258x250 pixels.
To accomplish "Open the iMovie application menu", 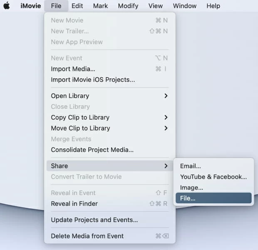I will click(x=31, y=6).
